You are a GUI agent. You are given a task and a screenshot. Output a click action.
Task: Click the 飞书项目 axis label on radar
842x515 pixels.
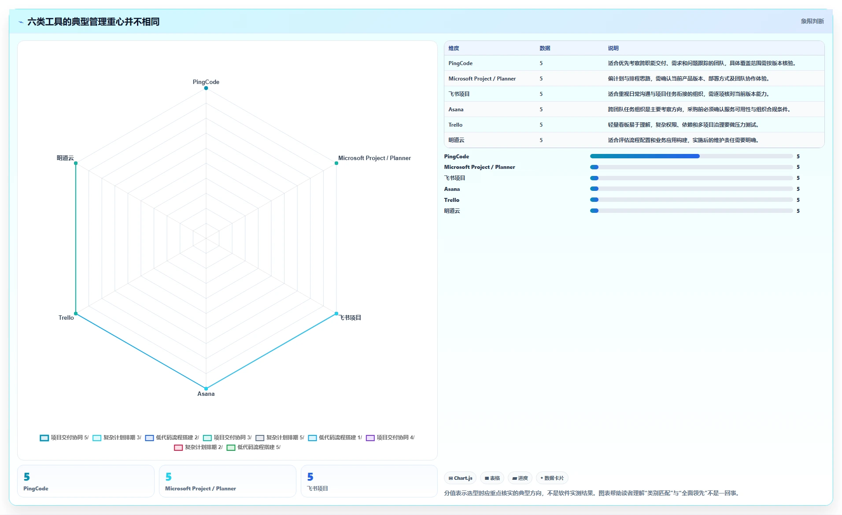tap(351, 318)
